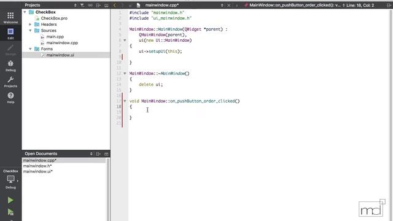
Task: Split the Open Documents pane
Action: click(x=98, y=154)
